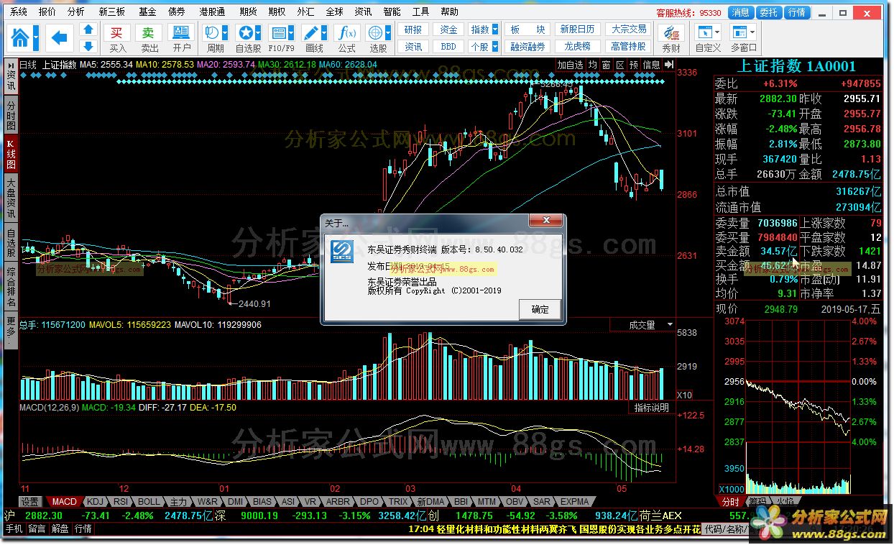Click the 指标说明 button

click(x=652, y=408)
